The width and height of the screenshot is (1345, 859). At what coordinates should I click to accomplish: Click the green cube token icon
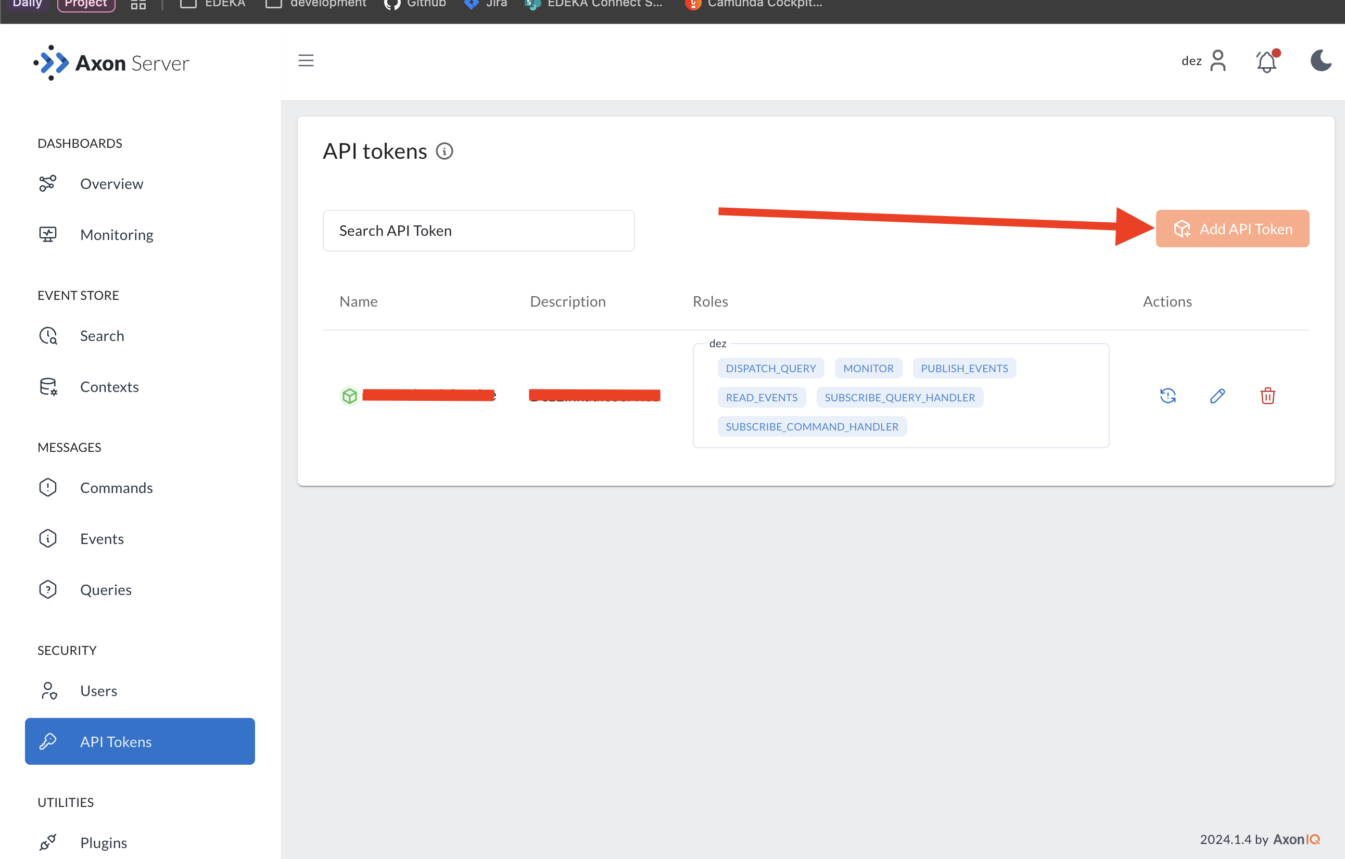(x=350, y=396)
